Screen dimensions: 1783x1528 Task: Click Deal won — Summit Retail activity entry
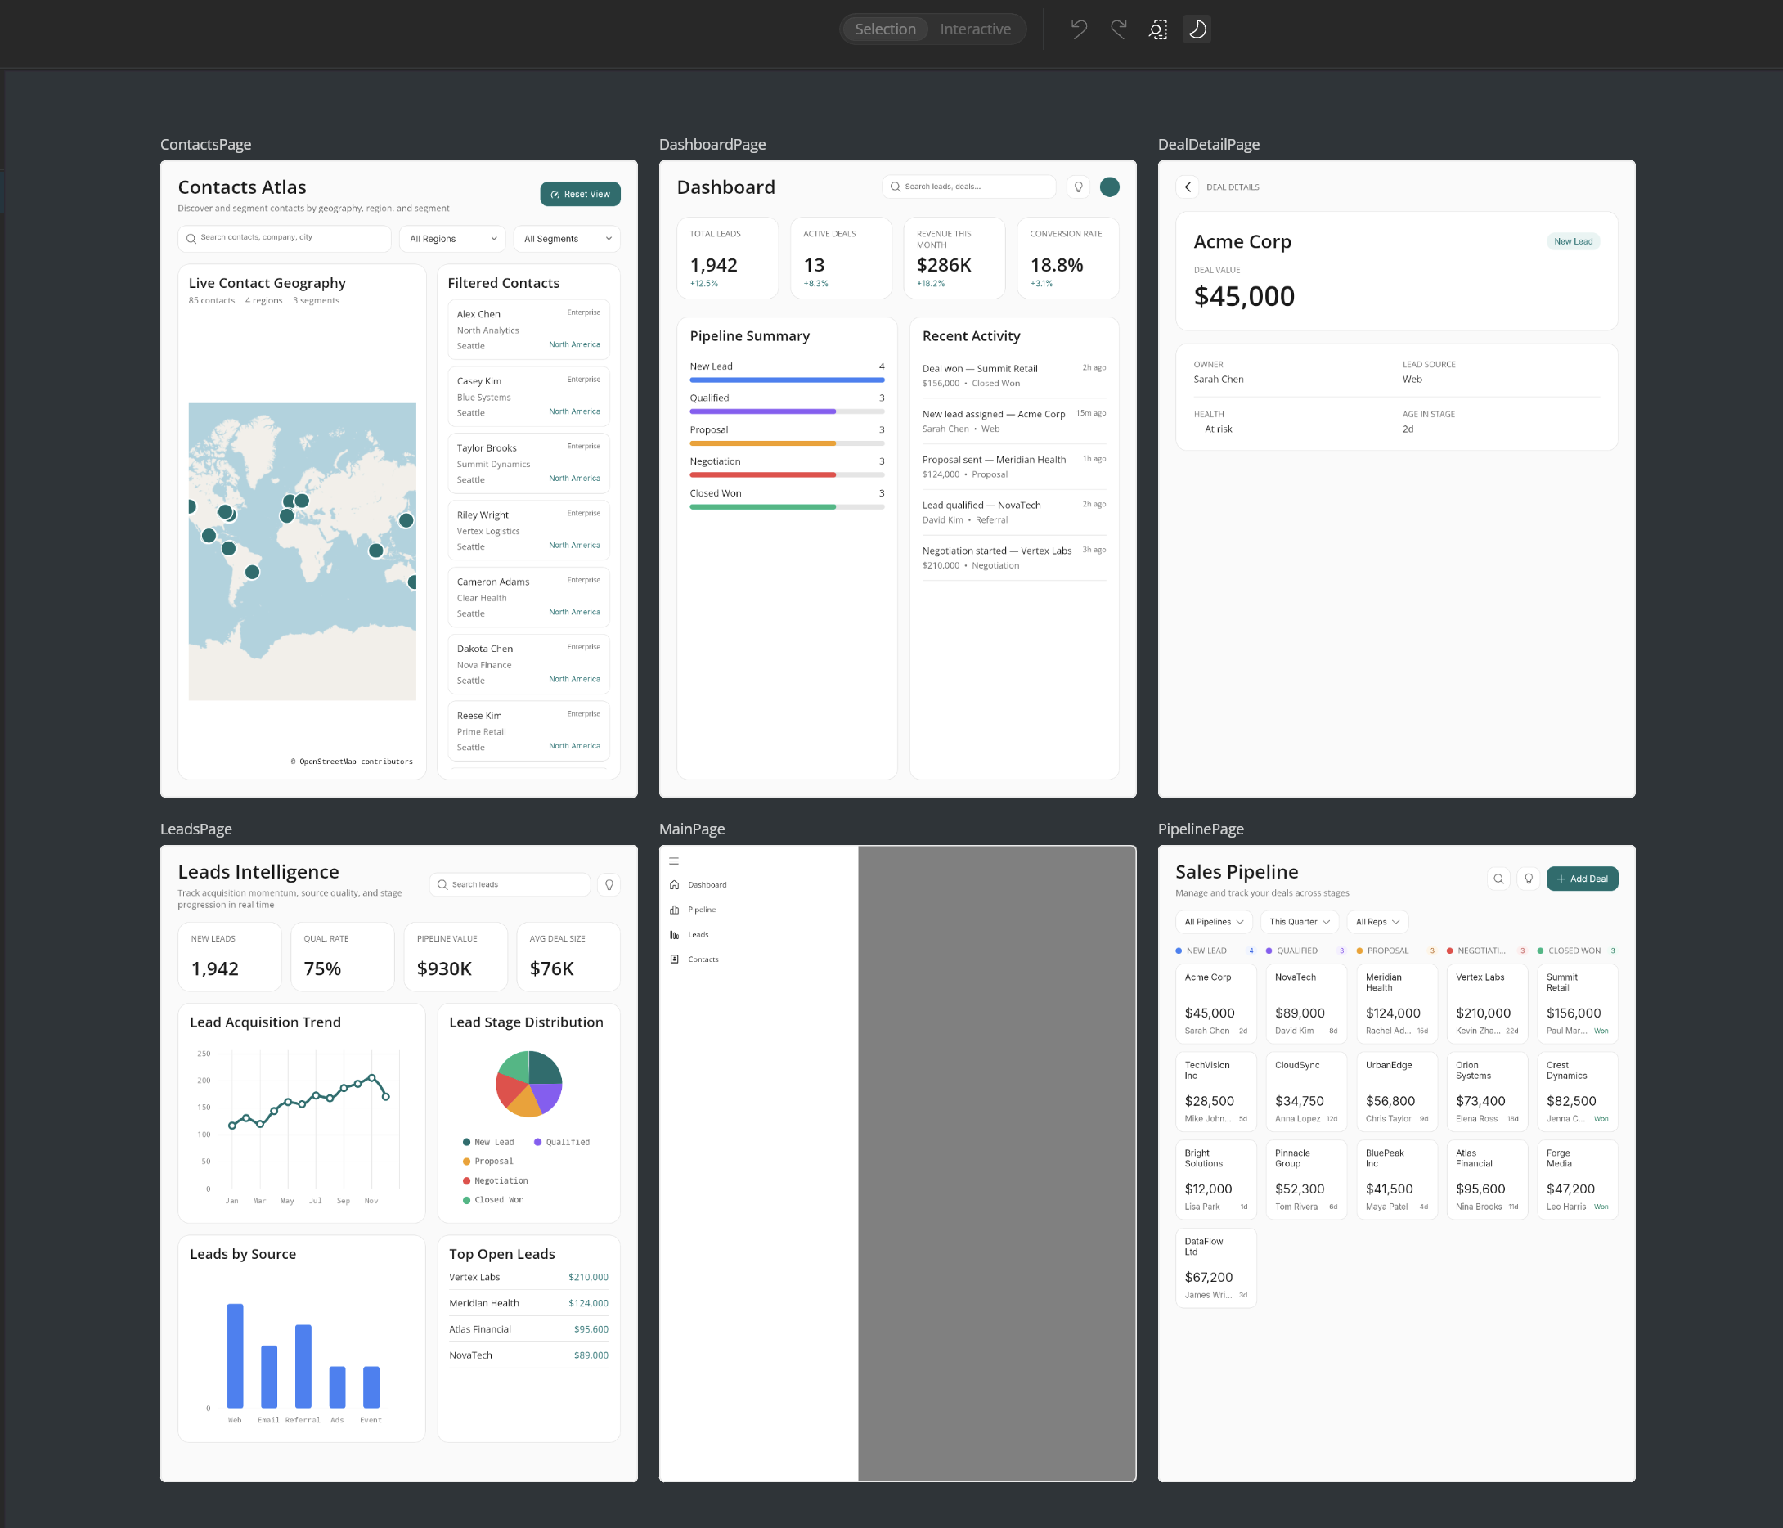click(1013, 376)
